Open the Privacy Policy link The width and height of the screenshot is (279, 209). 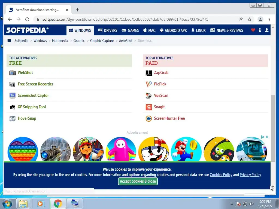coord(250,175)
